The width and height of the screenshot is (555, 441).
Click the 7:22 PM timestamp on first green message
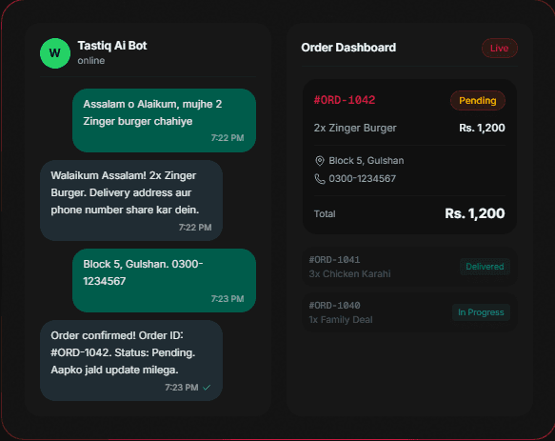[228, 138]
